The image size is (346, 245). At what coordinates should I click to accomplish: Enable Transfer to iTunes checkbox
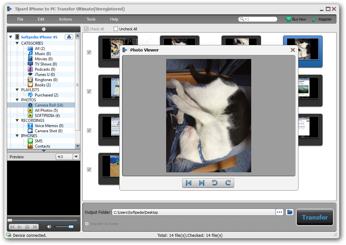(87, 223)
